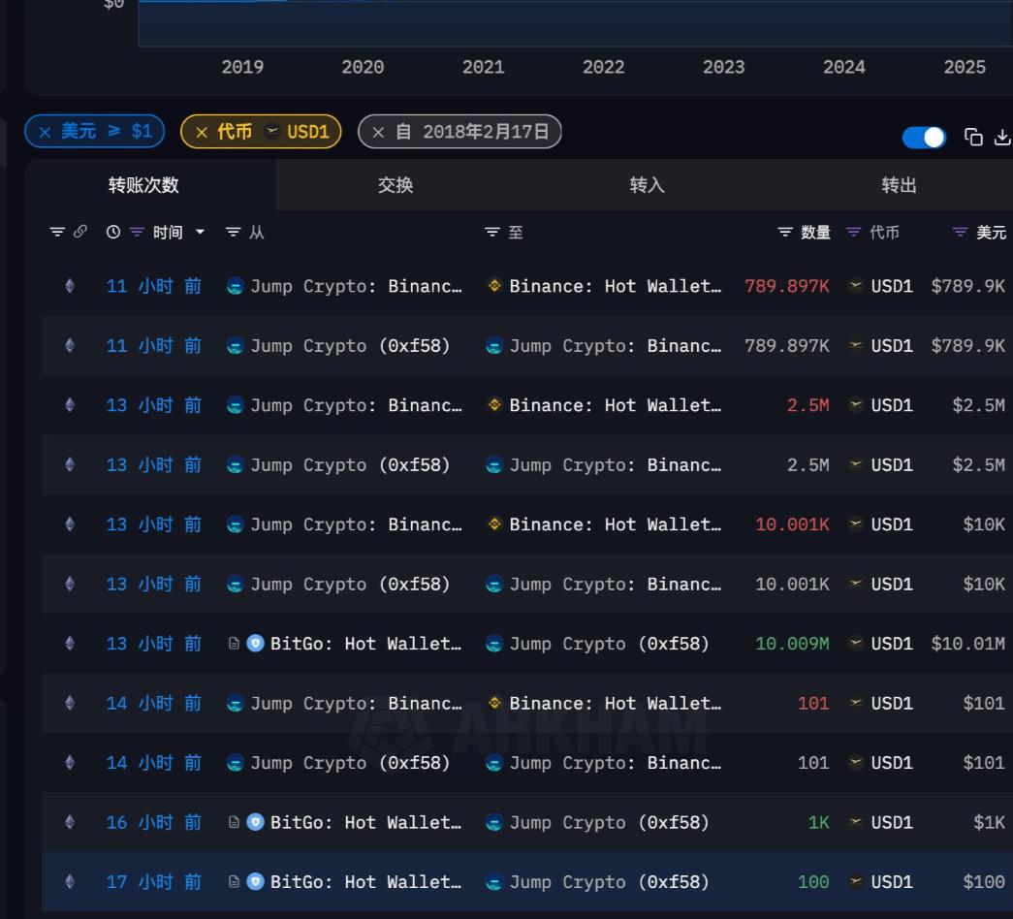Click the copy icon above the table
This screenshot has height=919, width=1013.
coord(973,137)
